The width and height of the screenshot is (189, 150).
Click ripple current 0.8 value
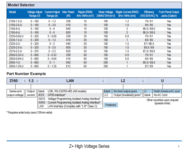[x=127, y=36]
